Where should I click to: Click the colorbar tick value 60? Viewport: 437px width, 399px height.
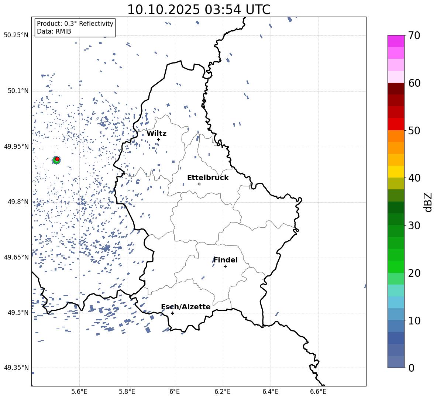pyautogui.click(x=414, y=83)
